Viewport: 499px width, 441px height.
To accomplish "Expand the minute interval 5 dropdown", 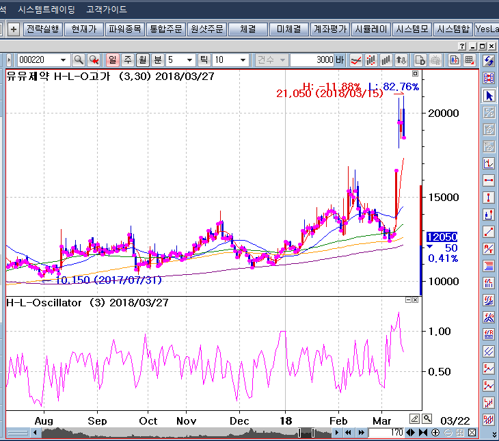I will [189, 60].
